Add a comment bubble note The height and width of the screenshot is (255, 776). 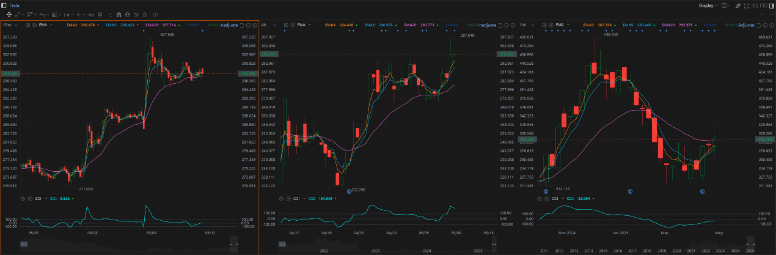(x=100, y=14)
